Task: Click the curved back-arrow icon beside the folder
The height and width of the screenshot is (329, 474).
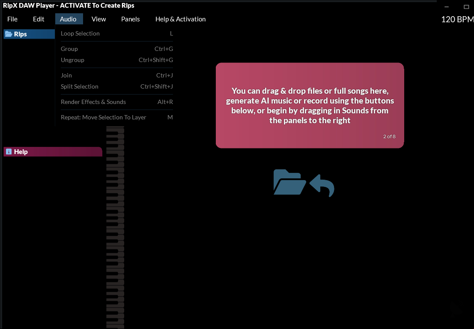Action: pos(322,185)
